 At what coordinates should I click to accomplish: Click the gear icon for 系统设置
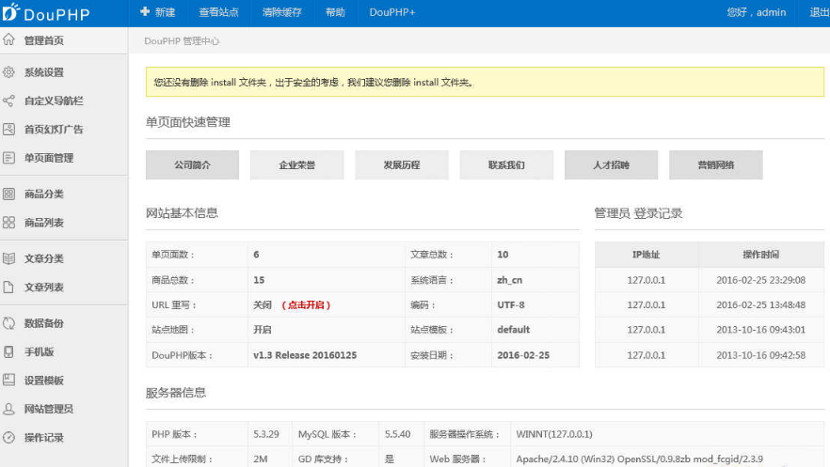click(x=8, y=72)
